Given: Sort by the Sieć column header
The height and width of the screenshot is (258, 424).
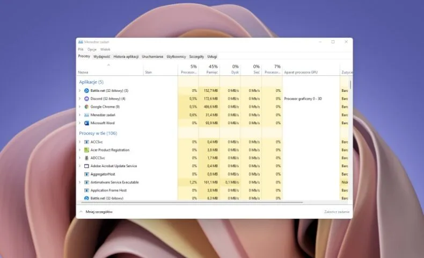Looking at the screenshot, I should pyautogui.click(x=251, y=69).
